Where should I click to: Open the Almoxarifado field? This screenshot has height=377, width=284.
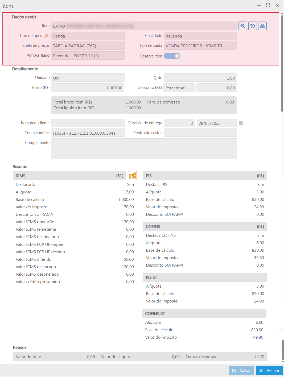pos(88,56)
